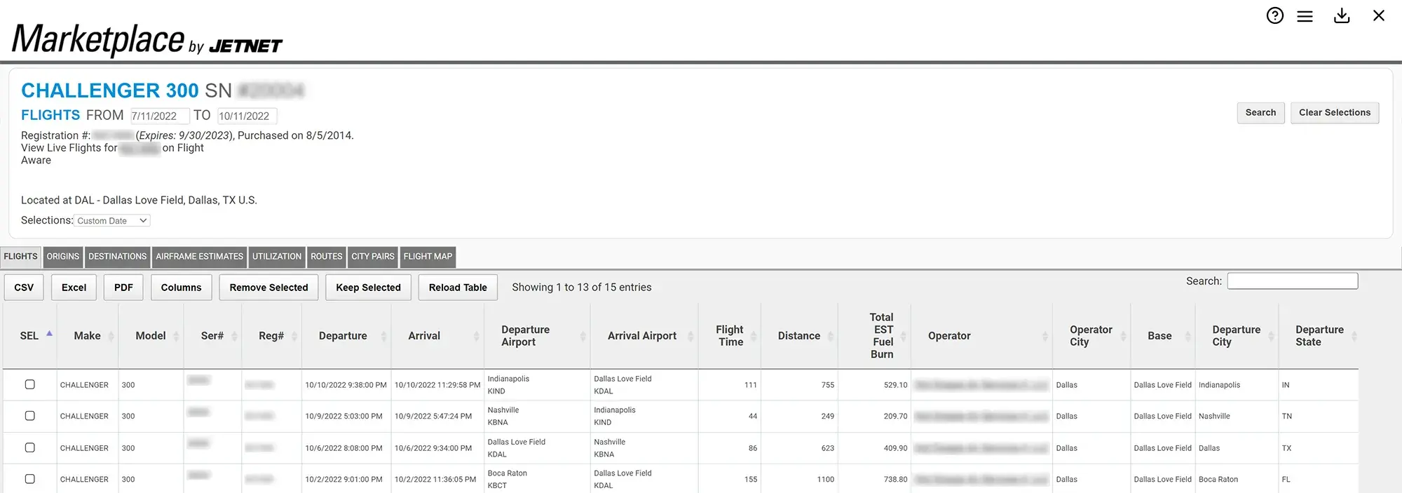Sort table by Flight Time column
This screenshot has width=1402, height=493.
tap(730, 336)
